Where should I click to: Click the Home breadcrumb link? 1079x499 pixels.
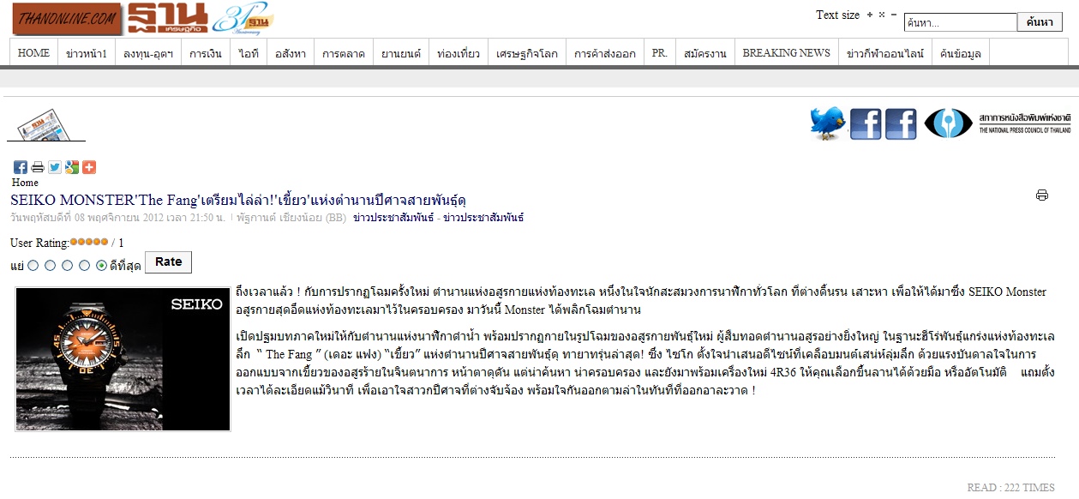click(25, 183)
